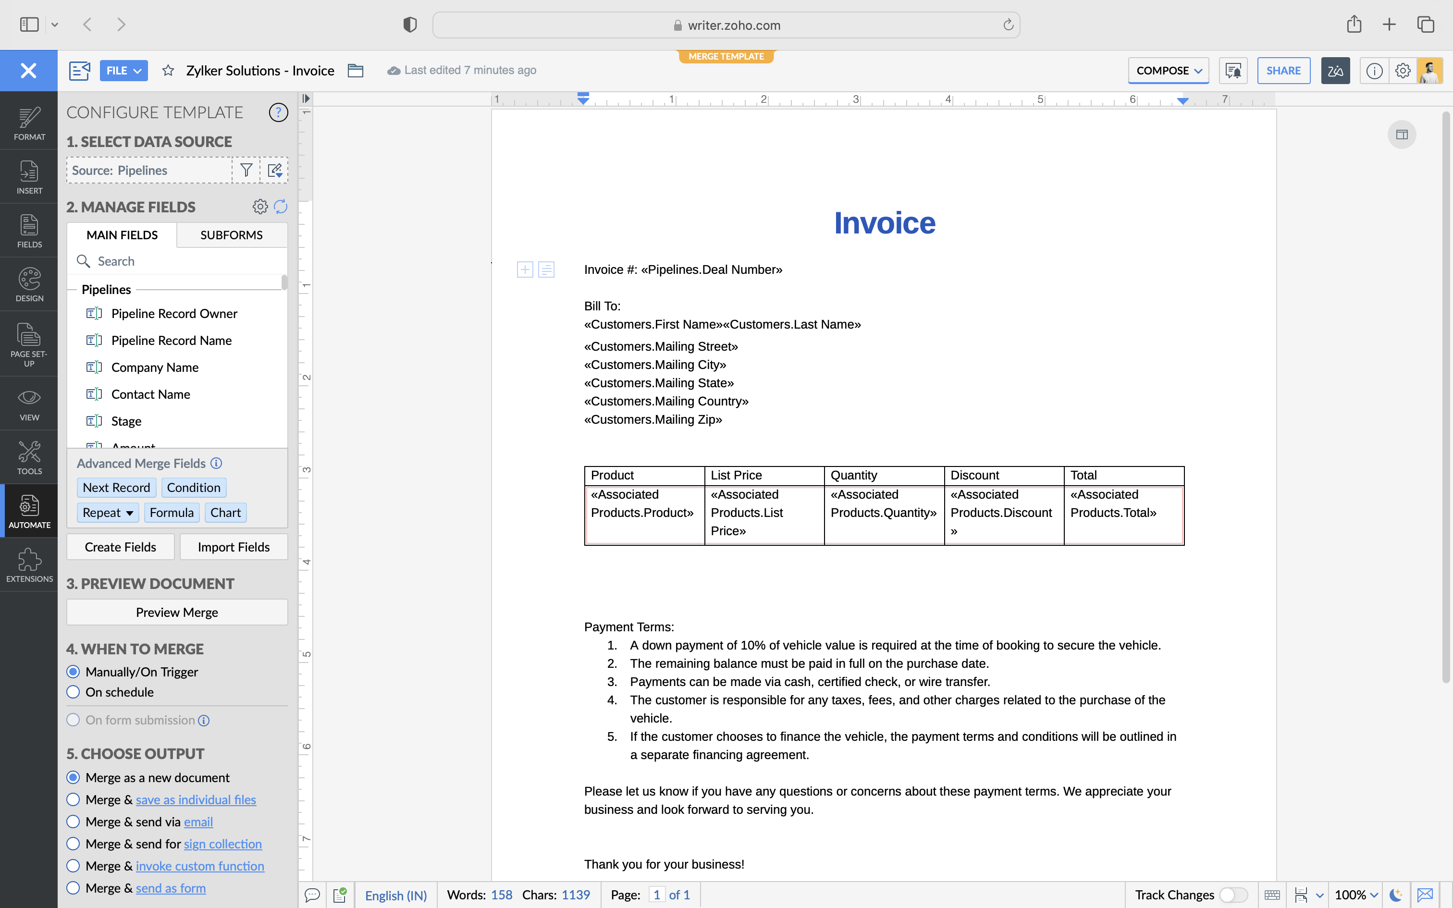Select the On schedule radio option

pyautogui.click(x=73, y=692)
